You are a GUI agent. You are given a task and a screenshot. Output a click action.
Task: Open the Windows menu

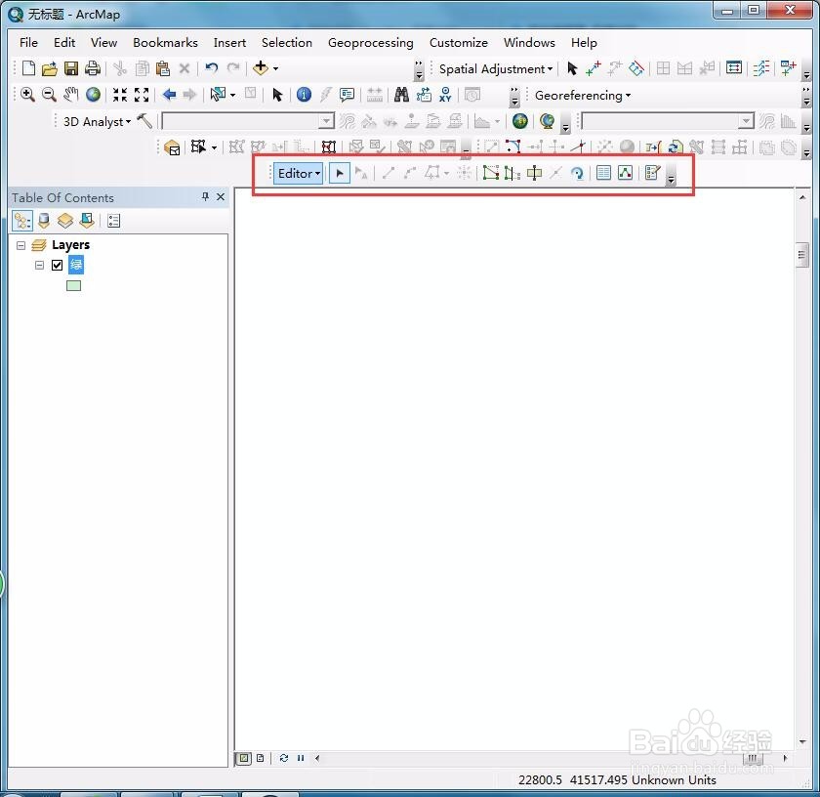coord(529,42)
